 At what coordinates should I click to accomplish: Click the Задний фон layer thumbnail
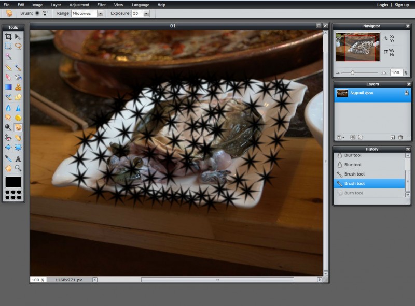point(342,93)
